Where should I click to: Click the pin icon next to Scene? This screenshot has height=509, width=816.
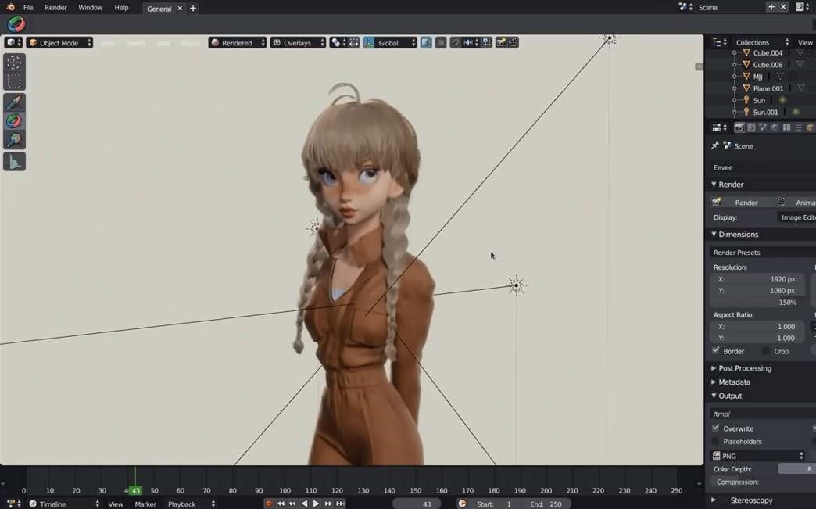pos(714,145)
